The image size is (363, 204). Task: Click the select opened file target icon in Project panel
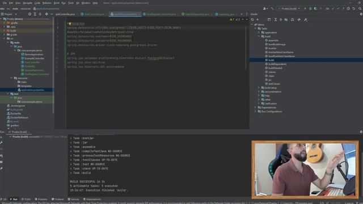coord(29,14)
